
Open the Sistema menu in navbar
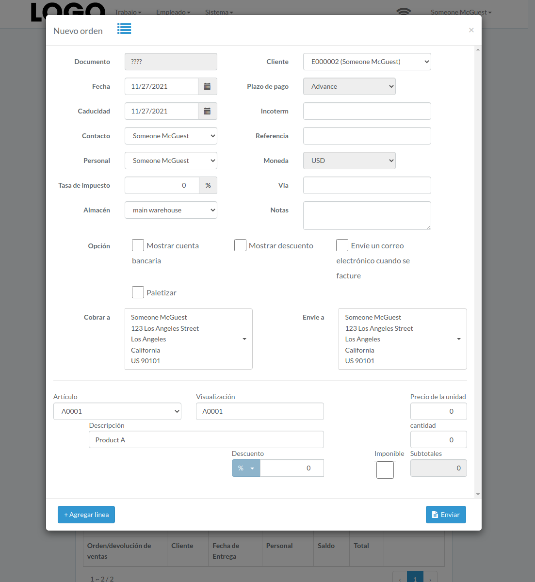tap(219, 12)
